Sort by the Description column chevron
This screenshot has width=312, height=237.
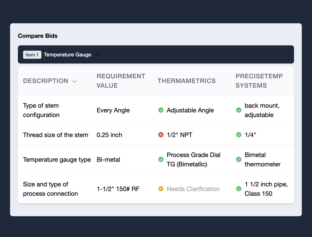tap(74, 81)
